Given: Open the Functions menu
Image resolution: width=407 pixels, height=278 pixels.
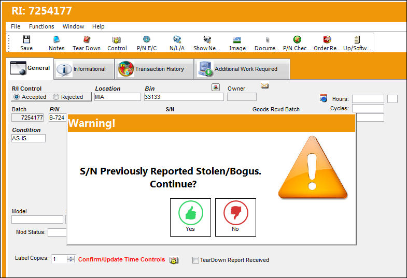Looking at the screenshot, I should 41,26.
